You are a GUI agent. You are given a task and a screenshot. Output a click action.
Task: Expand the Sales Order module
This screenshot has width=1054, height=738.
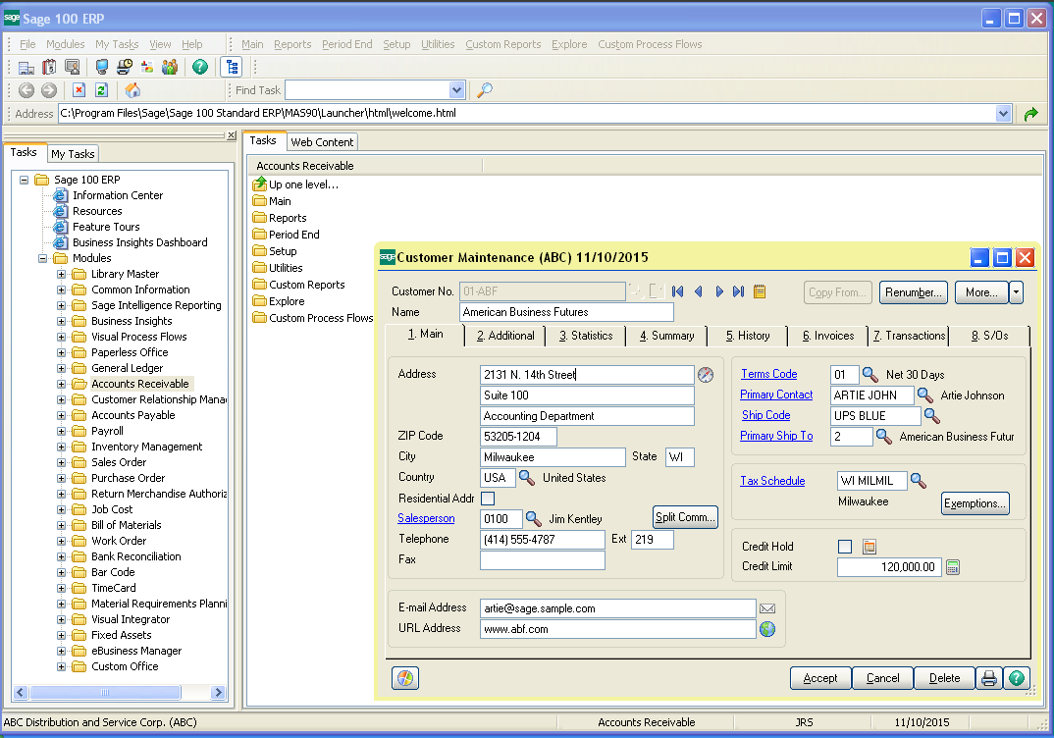[x=61, y=462]
